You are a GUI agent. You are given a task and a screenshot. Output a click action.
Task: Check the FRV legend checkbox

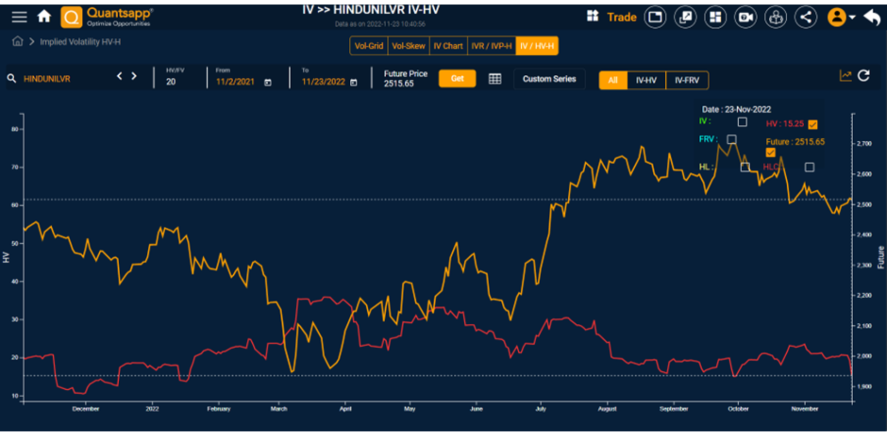point(732,139)
